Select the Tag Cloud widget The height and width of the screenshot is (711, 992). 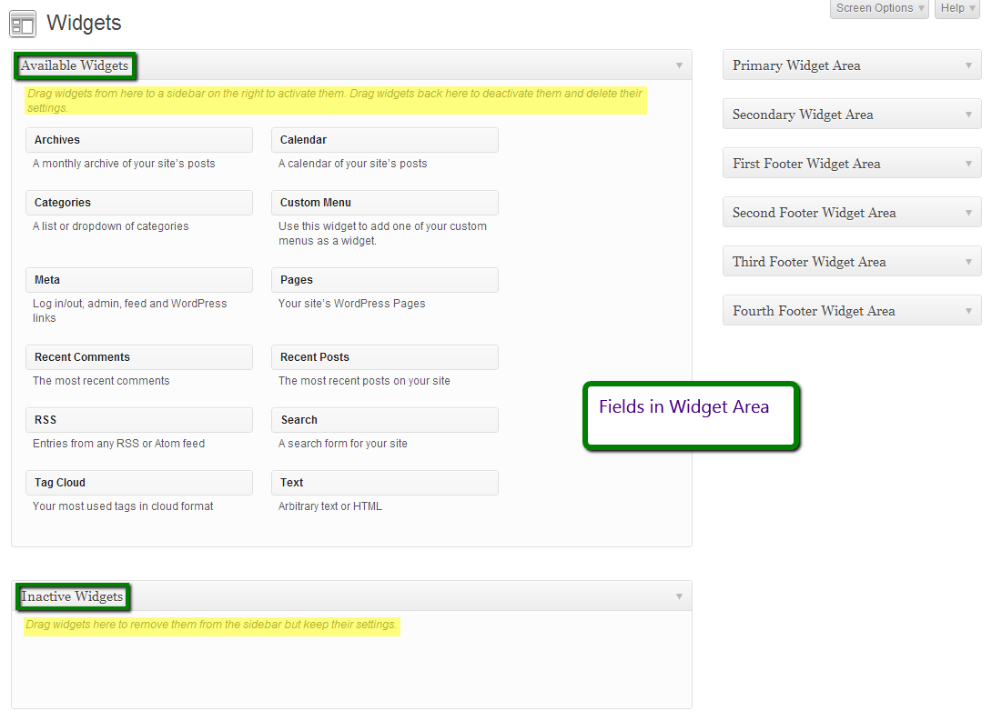[138, 482]
